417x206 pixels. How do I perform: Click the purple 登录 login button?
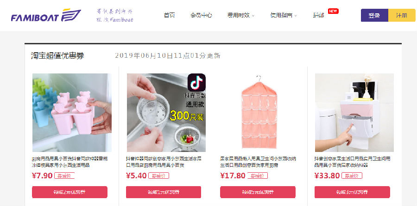point(374,15)
